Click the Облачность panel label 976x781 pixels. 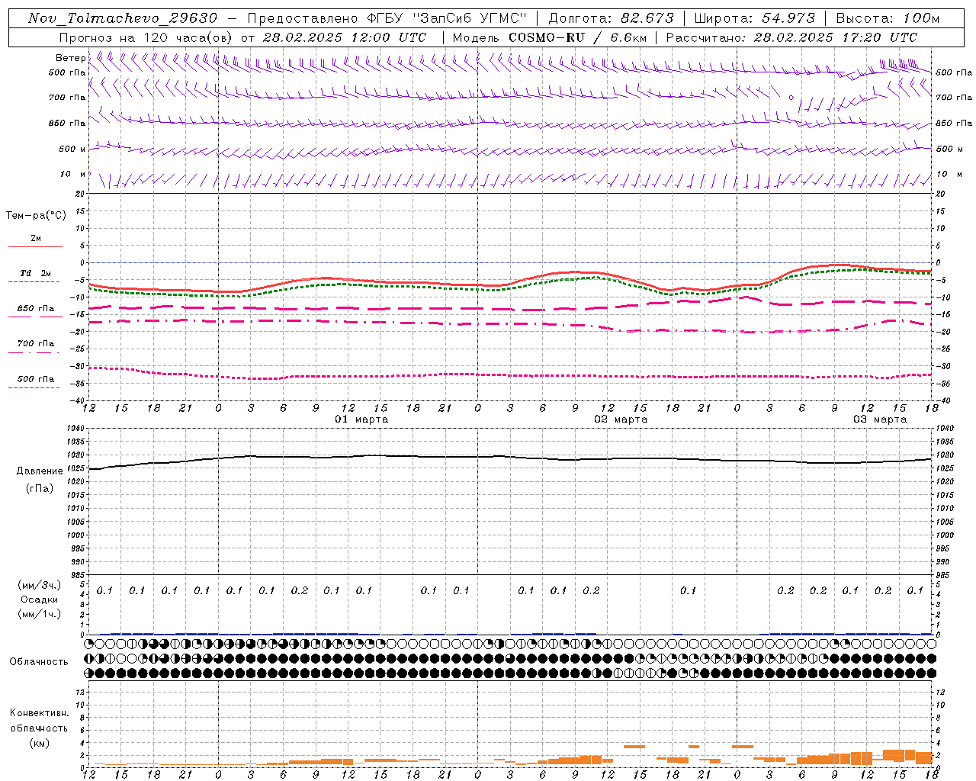click(x=39, y=661)
